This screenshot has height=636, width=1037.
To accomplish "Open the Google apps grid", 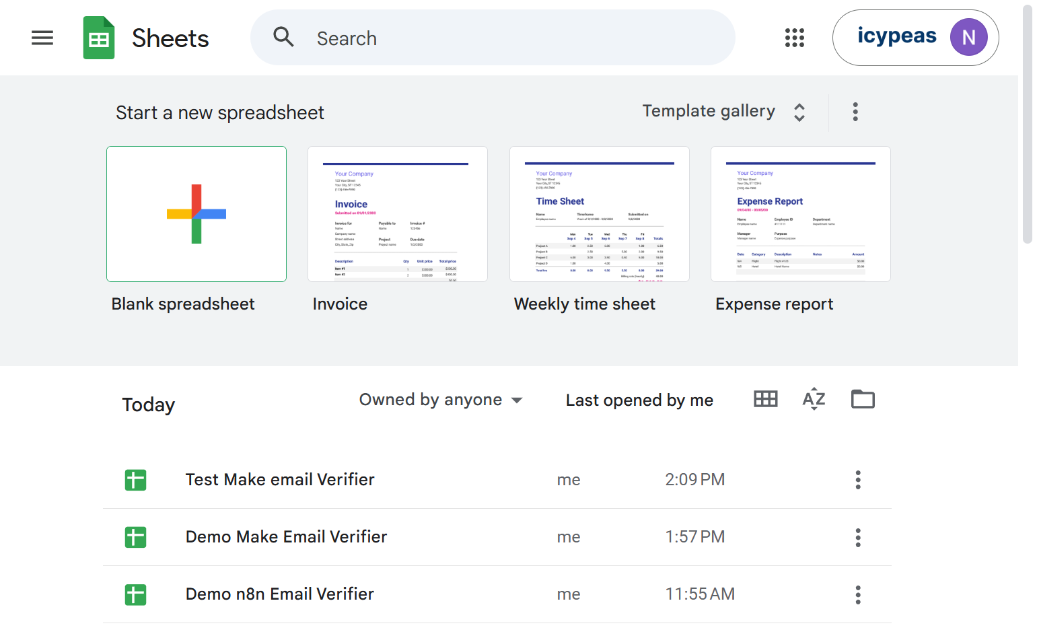I will pyautogui.click(x=795, y=38).
